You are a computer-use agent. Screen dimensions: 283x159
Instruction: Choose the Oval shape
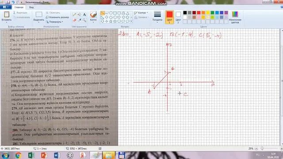111,13
